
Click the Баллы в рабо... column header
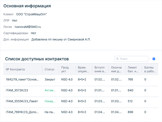coord(150,69)
